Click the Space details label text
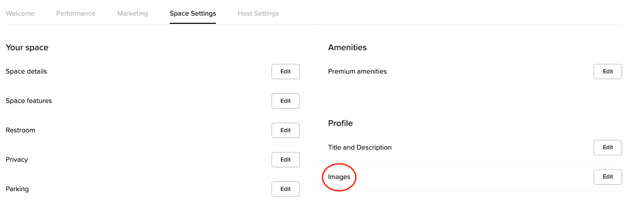This screenshot has height=207, width=636. point(26,72)
